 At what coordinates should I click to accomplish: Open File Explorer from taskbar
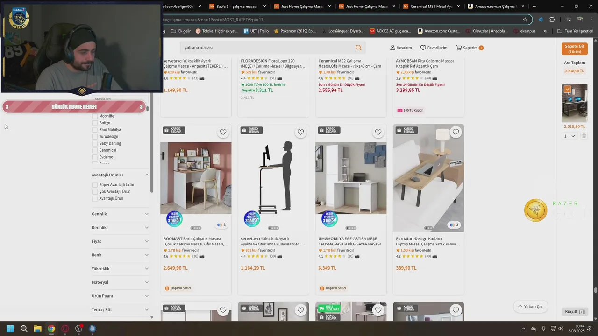pyautogui.click(x=37, y=329)
